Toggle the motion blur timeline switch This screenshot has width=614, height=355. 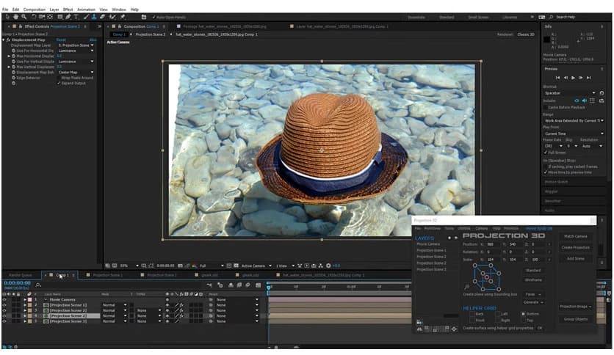[x=248, y=285]
